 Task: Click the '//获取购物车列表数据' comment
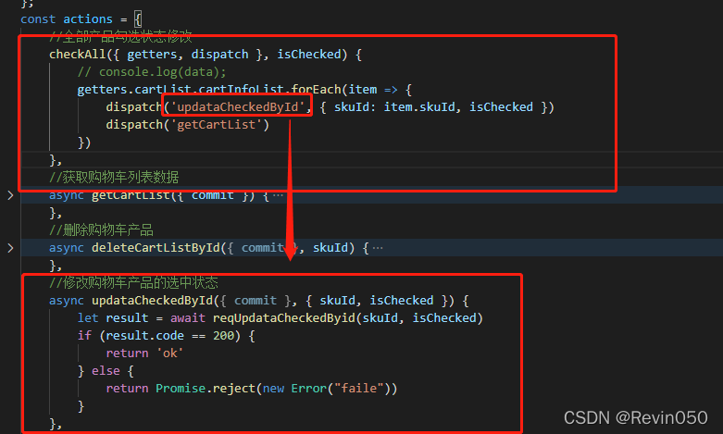pyautogui.click(x=114, y=178)
